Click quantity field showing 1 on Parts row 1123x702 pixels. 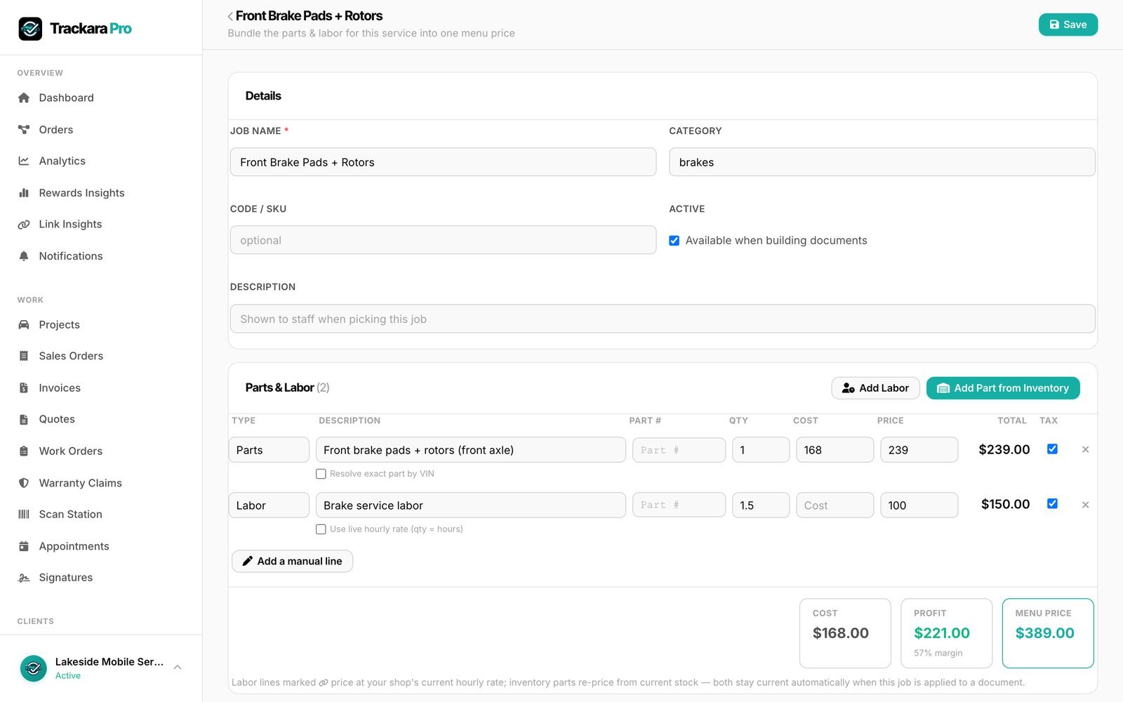pyautogui.click(x=761, y=450)
